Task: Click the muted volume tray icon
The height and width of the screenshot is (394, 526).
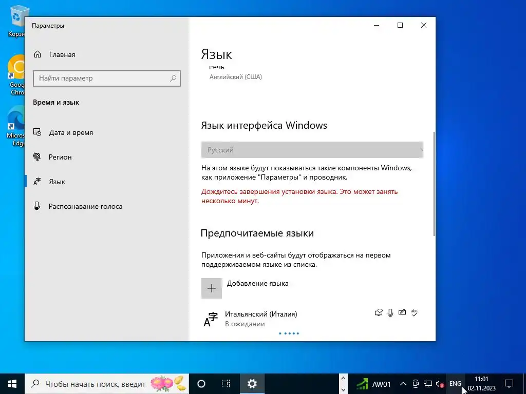Action: (440, 384)
